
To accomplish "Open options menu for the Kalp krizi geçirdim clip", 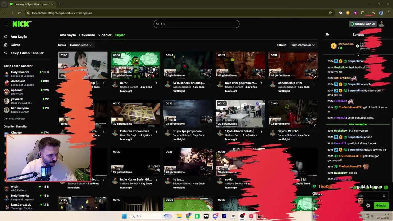I will [x=261, y=83].
